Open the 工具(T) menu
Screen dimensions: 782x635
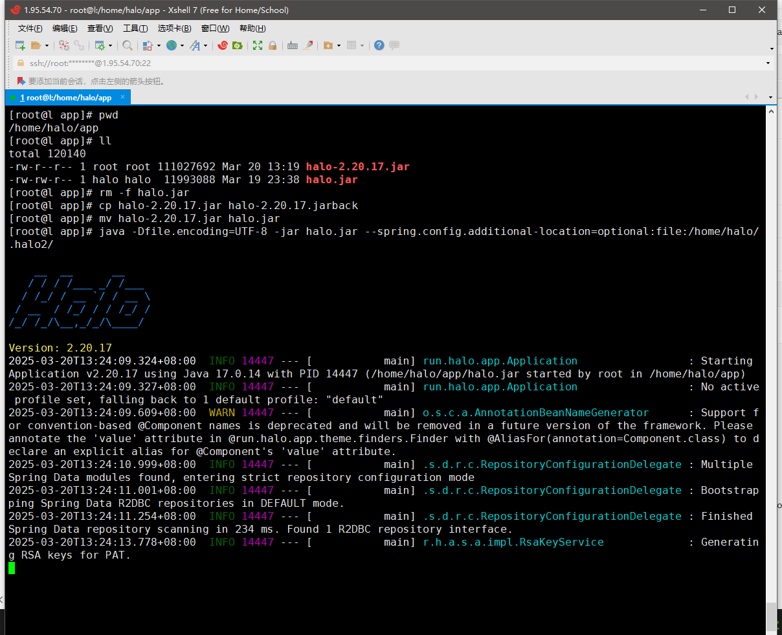tap(135, 28)
